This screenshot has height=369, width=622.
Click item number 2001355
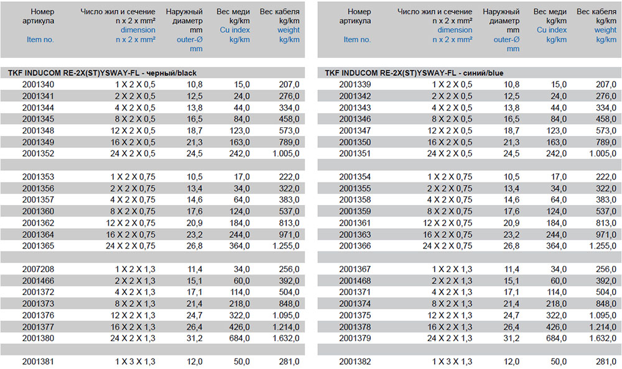tap(355, 188)
